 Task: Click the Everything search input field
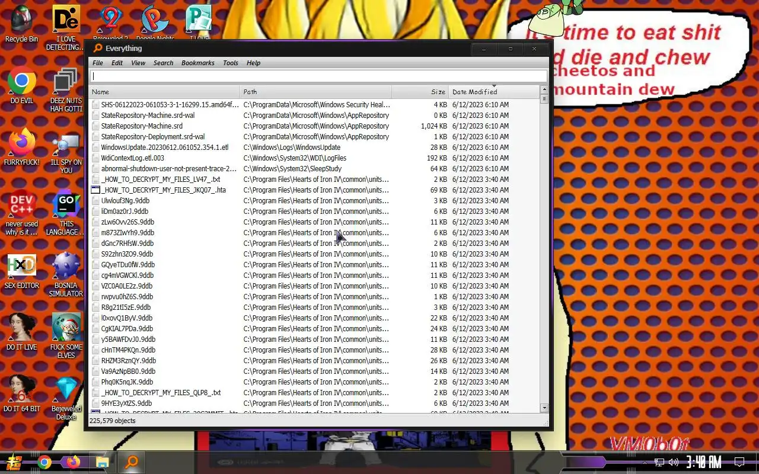pos(318,76)
